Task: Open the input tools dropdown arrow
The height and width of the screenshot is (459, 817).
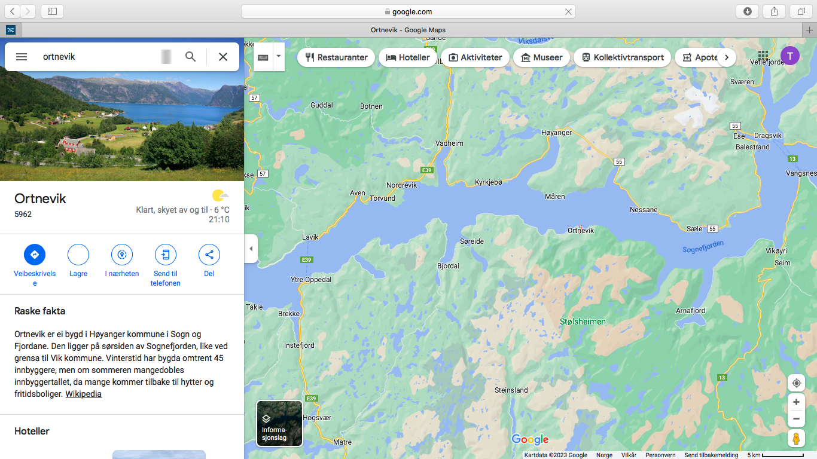Action: pos(279,57)
